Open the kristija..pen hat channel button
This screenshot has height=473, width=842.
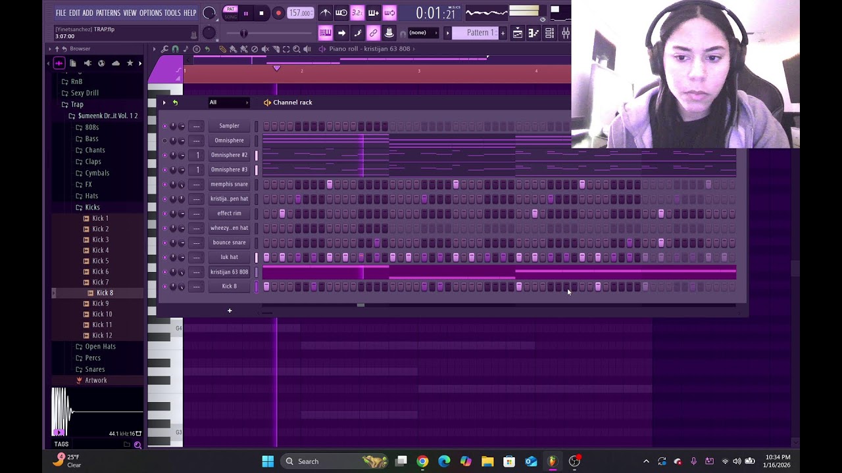pos(229,199)
